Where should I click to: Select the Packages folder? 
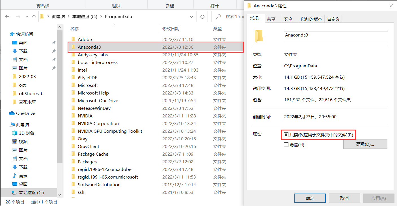point(87,162)
